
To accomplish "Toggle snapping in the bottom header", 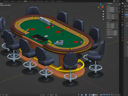I will coord(51,95).
